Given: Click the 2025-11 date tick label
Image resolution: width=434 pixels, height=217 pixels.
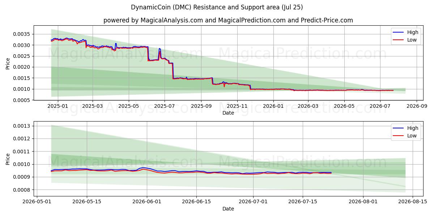Looking at the screenshot, I should click(x=237, y=106).
